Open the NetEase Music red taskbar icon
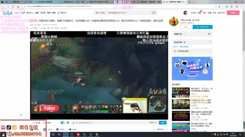 click(x=78, y=134)
